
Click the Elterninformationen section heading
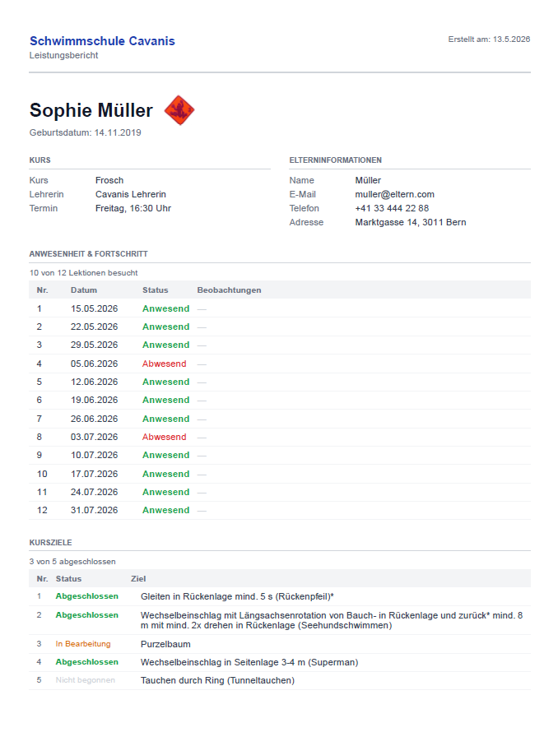tap(335, 160)
